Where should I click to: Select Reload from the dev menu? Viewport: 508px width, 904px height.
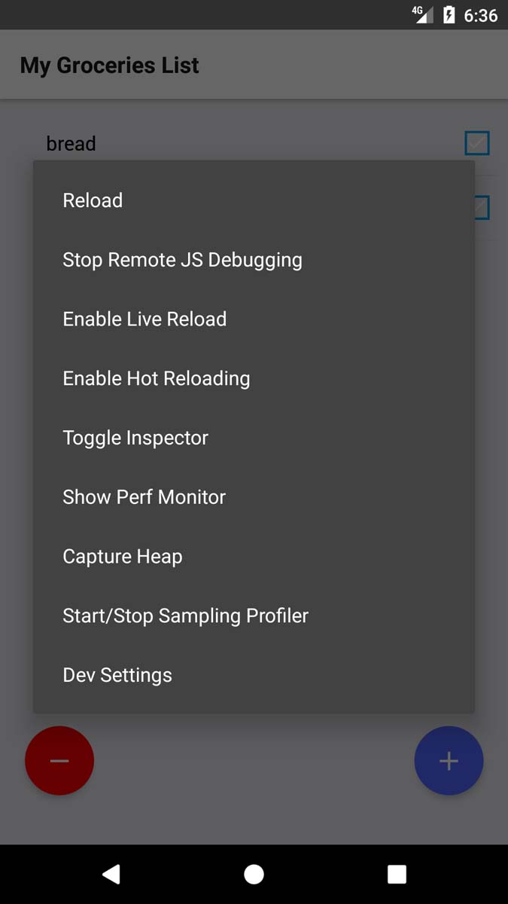pos(93,200)
